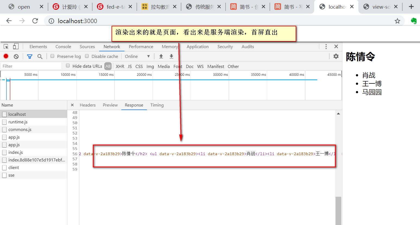Show the Headers tab for request
This screenshot has height=225, width=420.
pyautogui.click(x=88, y=105)
